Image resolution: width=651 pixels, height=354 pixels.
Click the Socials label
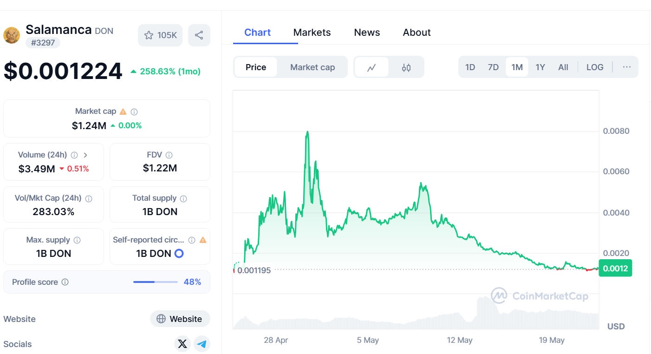[x=18, y=344]
